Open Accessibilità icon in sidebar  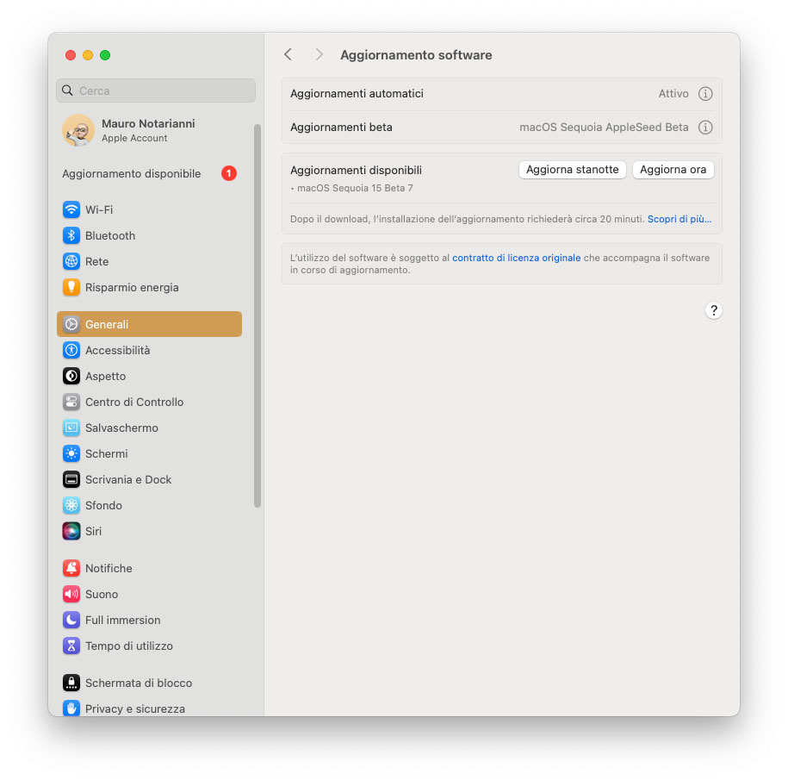[71, 350]
